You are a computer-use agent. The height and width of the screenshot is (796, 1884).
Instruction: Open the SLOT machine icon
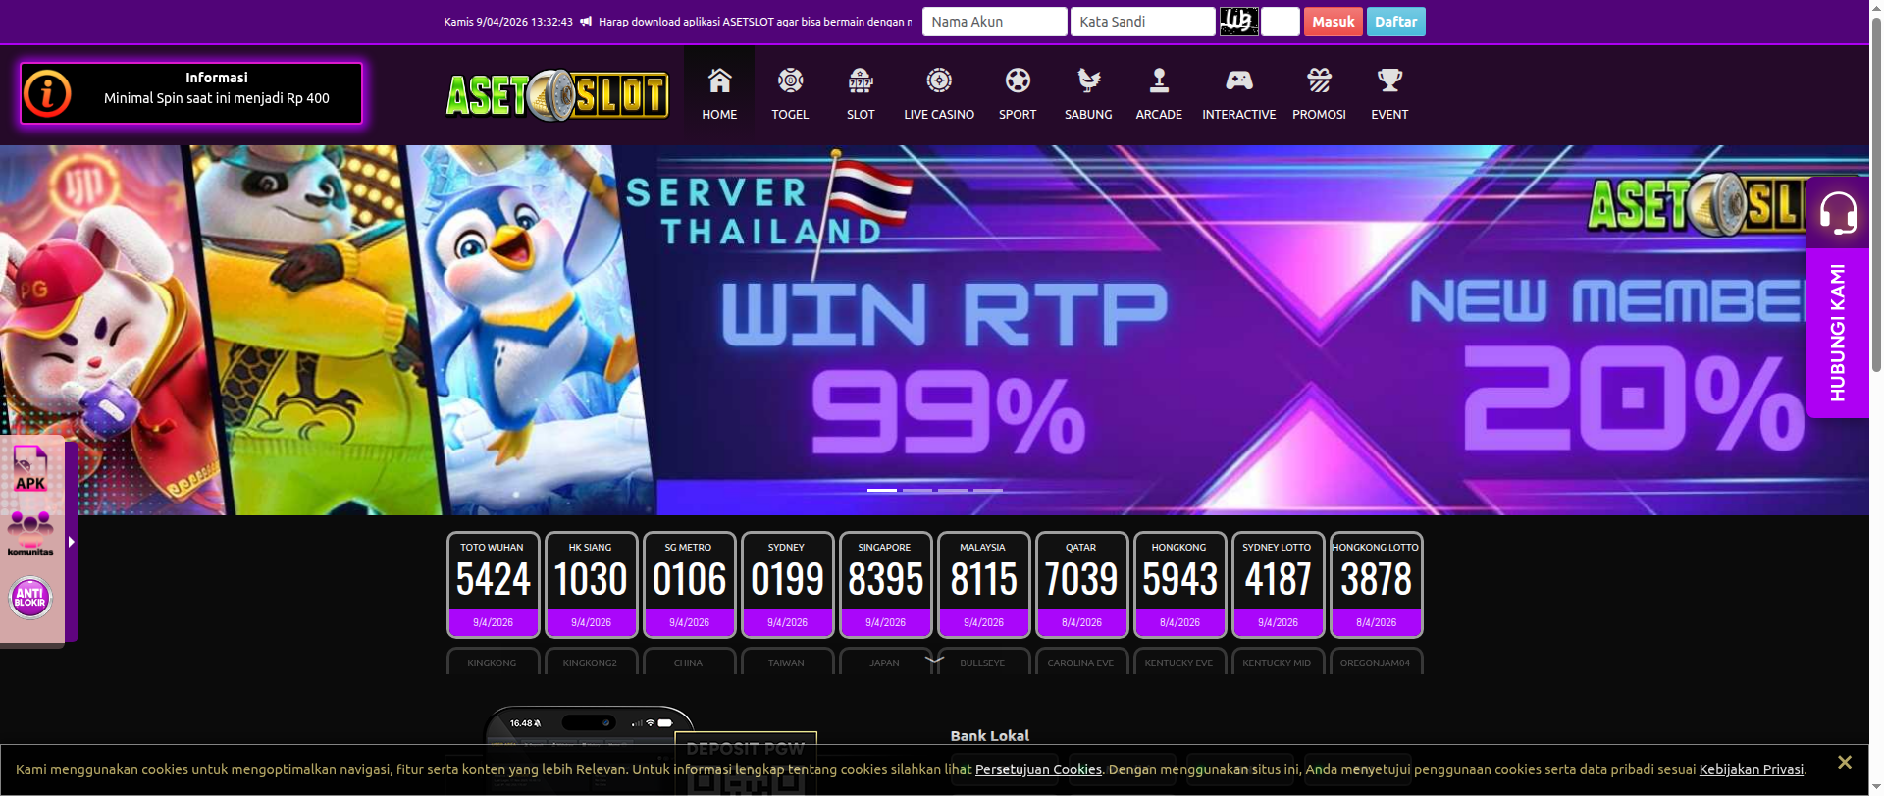pos(861,80)
